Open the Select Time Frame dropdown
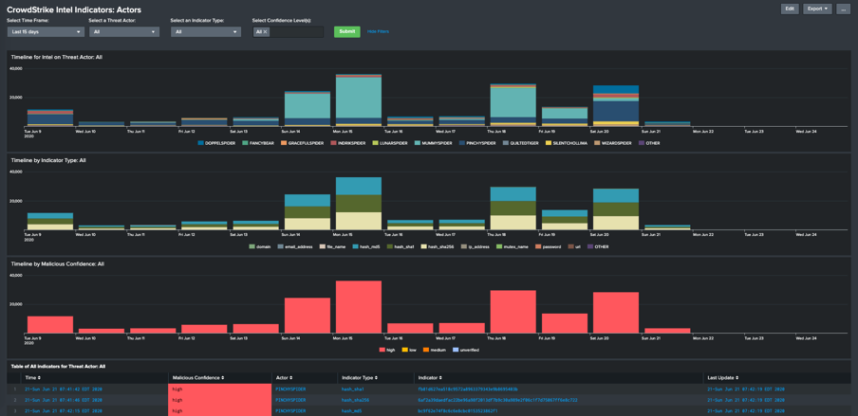858x416 pixels. pos(46,31)
